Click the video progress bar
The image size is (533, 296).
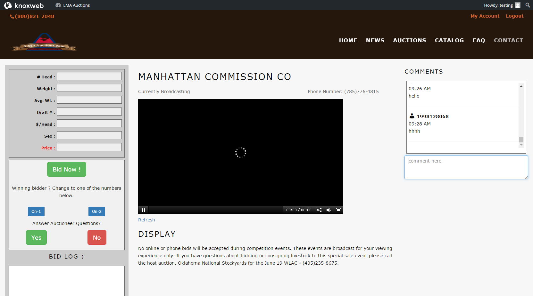tap(216, 210)
